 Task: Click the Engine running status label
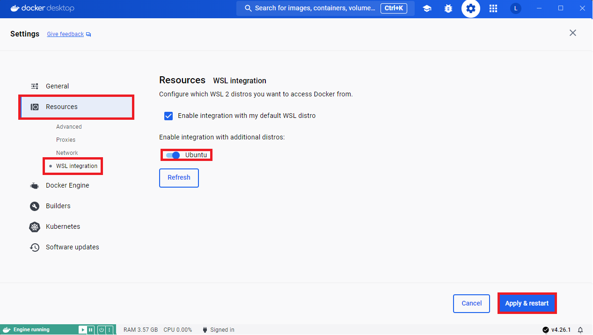[x=31, y=330]
